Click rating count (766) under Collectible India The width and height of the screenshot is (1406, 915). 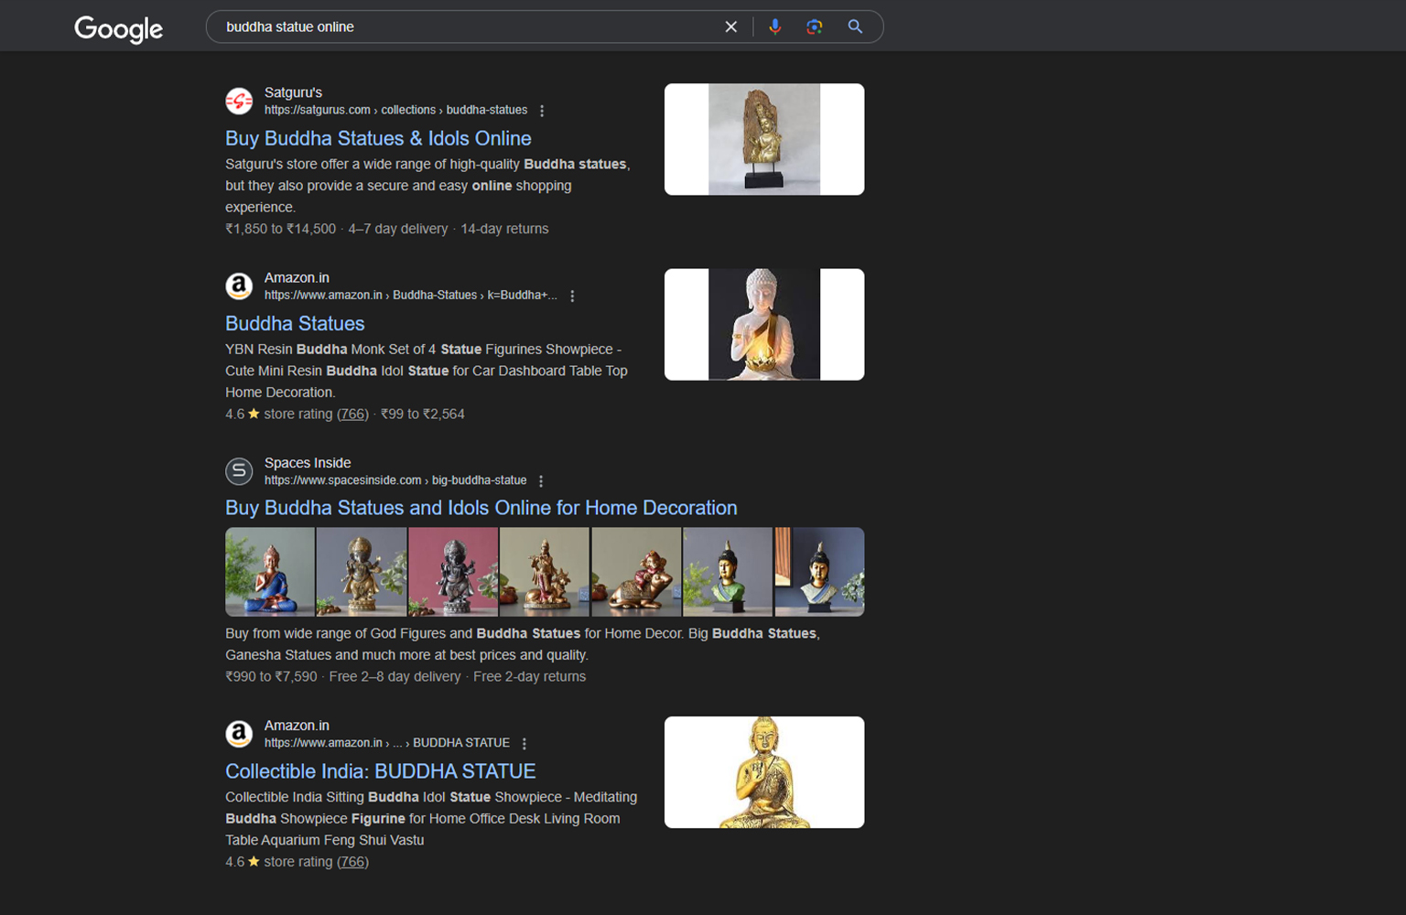[352, 862]
